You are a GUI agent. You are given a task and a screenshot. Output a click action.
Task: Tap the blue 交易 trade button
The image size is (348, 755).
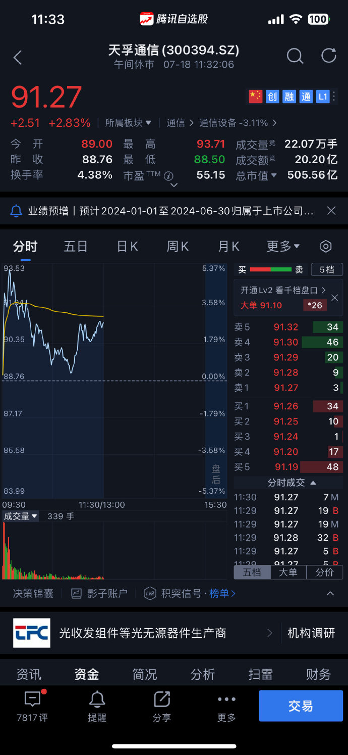click(x=301, y=705)
